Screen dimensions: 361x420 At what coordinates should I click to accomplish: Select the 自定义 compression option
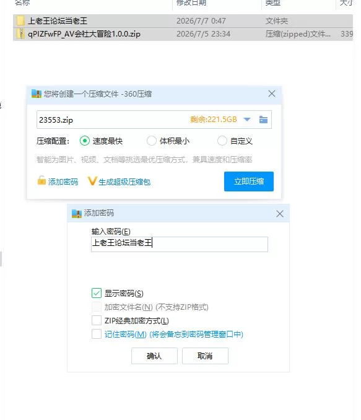[x=222, y=141]
